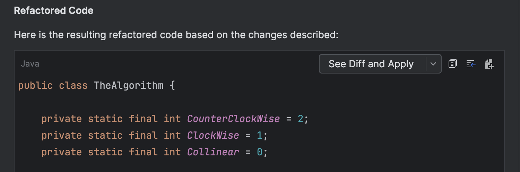Click the ClockWise constant on second line
The width and height of the screenshot is (520, 172).
(x=213, y=135)
